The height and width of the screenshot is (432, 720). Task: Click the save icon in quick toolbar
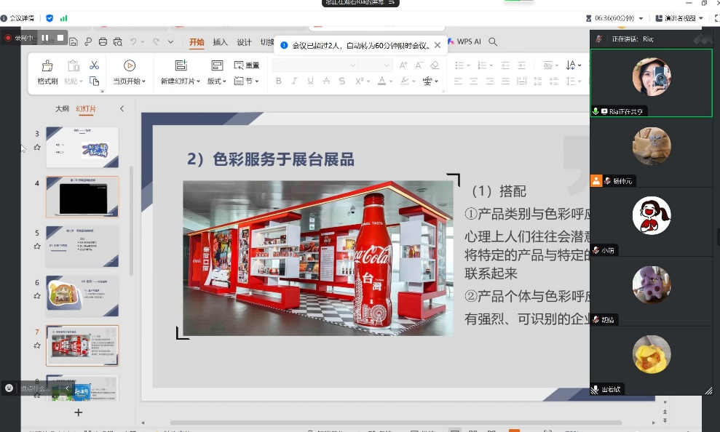coord(73,41)
